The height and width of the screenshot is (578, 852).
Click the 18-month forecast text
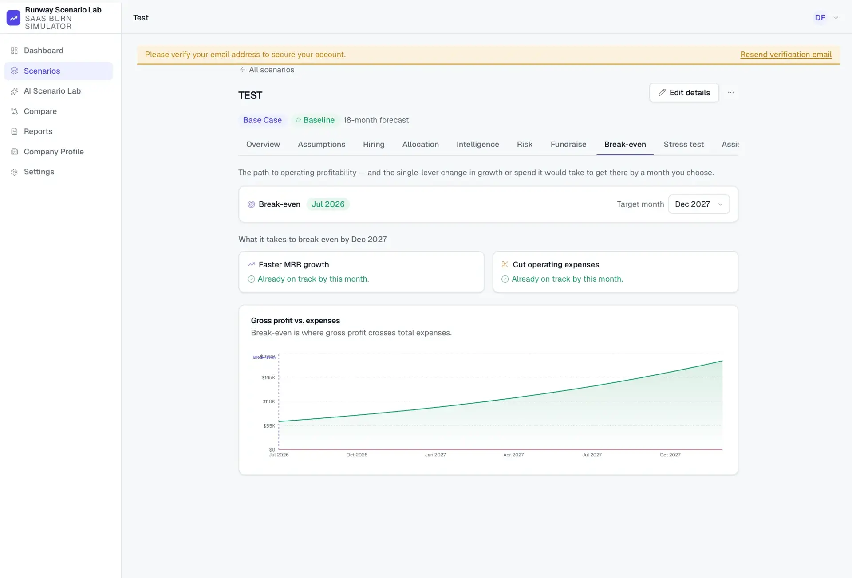[376, 120]
